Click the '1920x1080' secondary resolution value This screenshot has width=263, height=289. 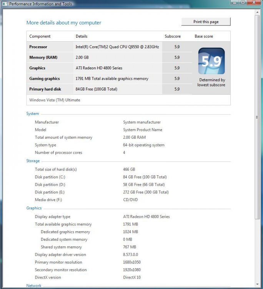point(131,270)
